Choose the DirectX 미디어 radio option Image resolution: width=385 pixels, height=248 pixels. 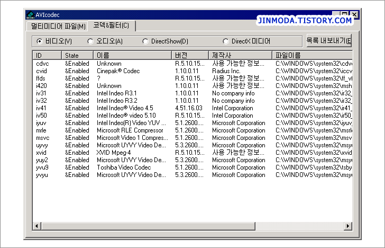(x=246, y=41)
